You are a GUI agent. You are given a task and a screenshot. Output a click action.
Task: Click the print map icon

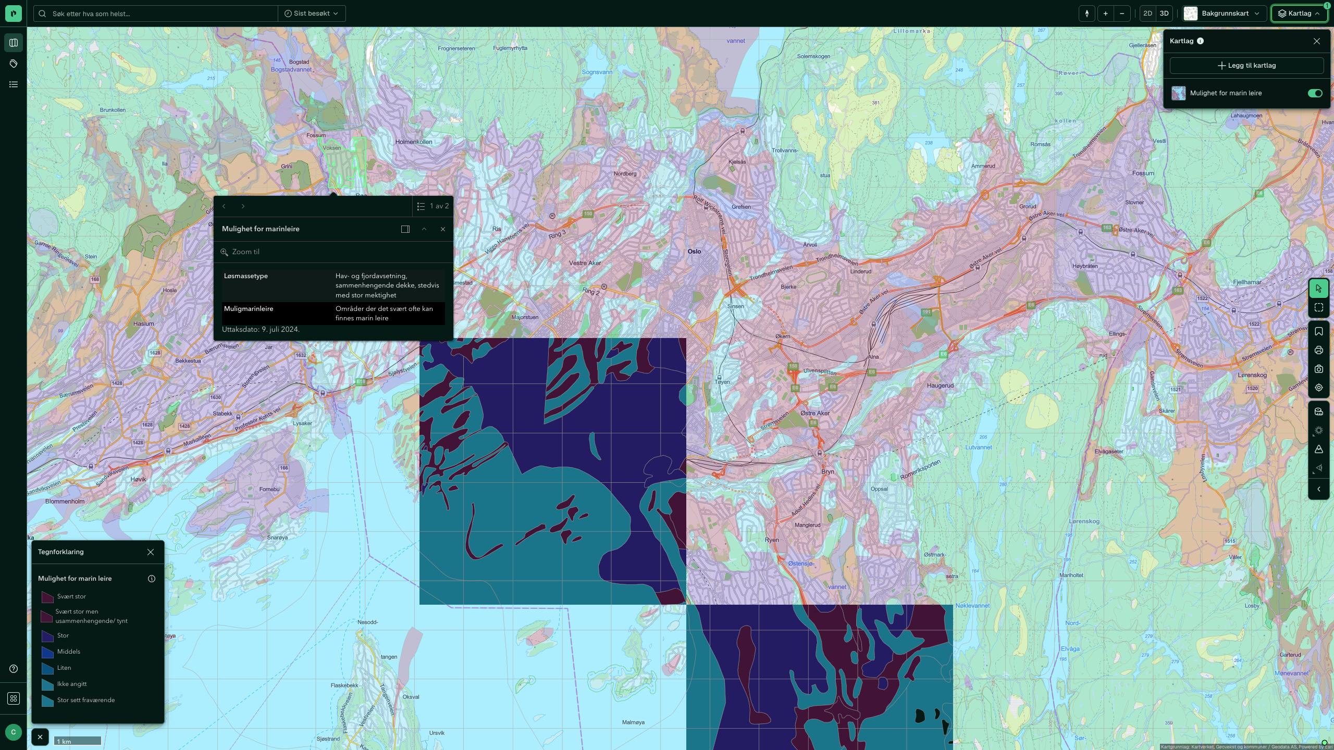(1319, 351)
